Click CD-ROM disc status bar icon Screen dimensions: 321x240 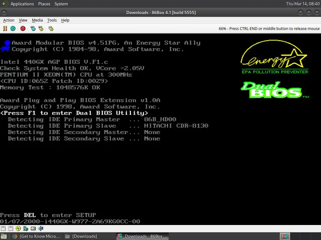[x=18, y=228]
